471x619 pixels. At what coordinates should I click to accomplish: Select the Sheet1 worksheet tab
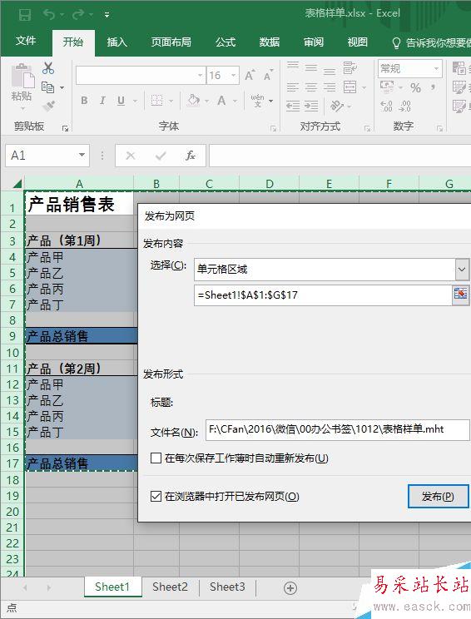coord(112,587)
